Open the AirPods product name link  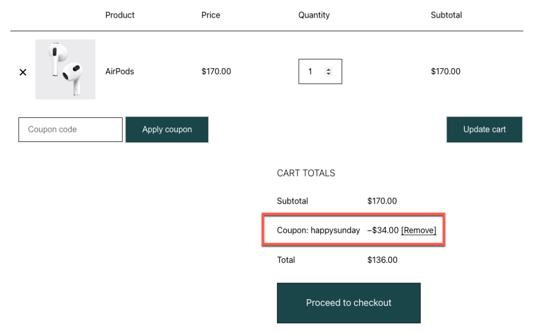pos(119,72)
